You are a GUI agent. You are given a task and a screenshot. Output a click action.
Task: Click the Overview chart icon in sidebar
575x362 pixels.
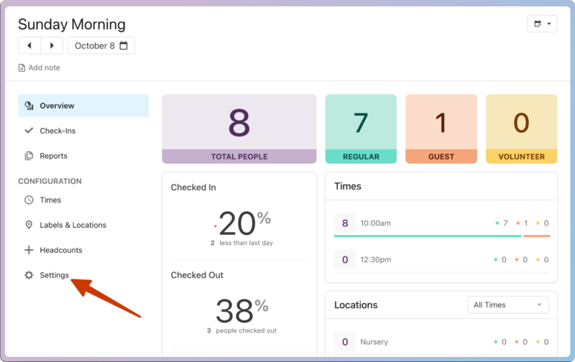pos(29,106)
